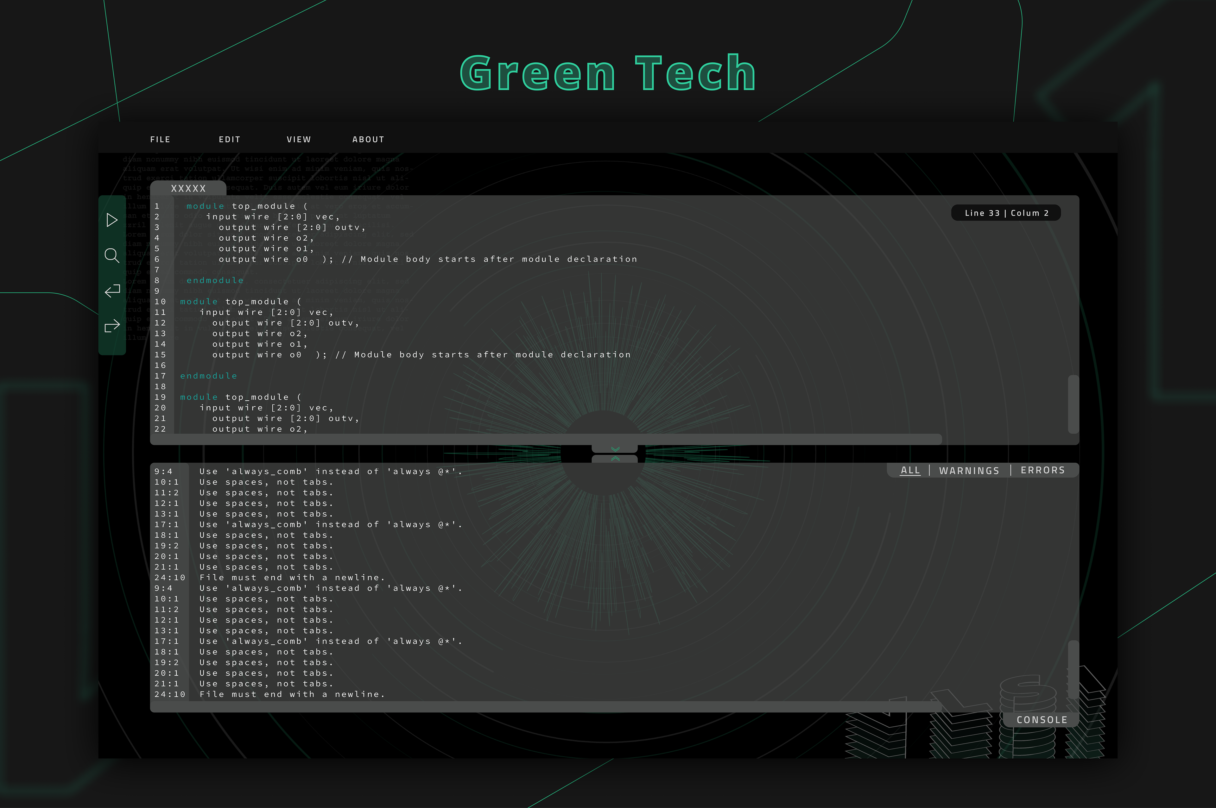Click the editor vertical scrollbar thumb
This screenshot has height=808, width=1216.
pyautogui.click(x=1073, y=404)
